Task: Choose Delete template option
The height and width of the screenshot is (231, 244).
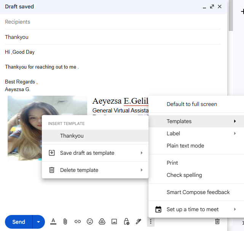Action: (x=95, y=170)
